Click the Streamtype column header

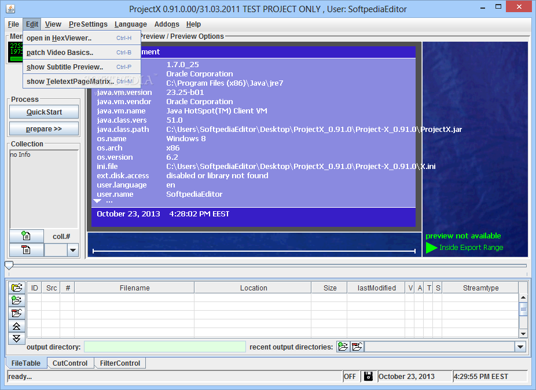click(480, 288)
